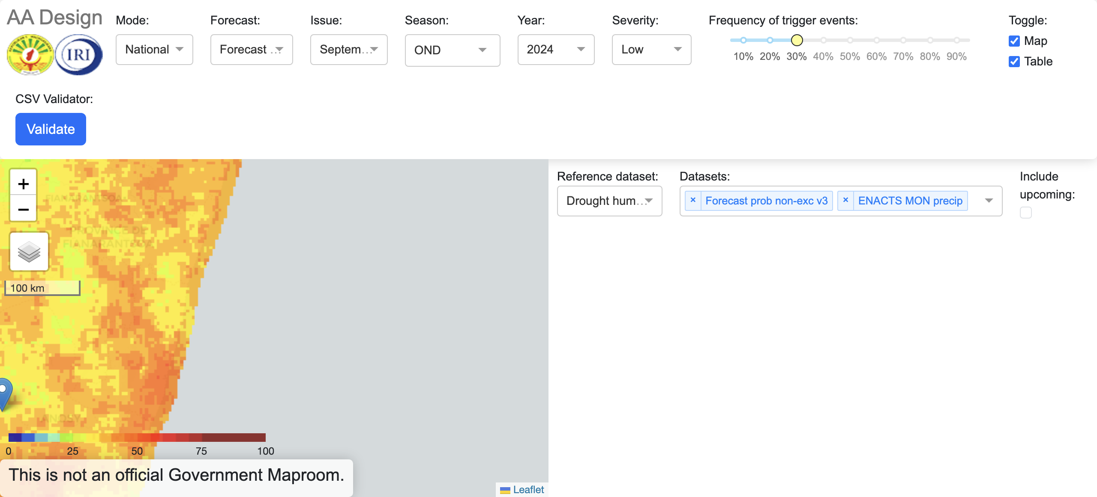This screenshot has height=497, width=1097.
Task: Remove ENACTS MON precip dataset tag
Action: (845, 201)
